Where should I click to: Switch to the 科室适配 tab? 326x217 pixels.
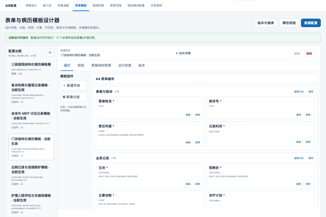63,5
